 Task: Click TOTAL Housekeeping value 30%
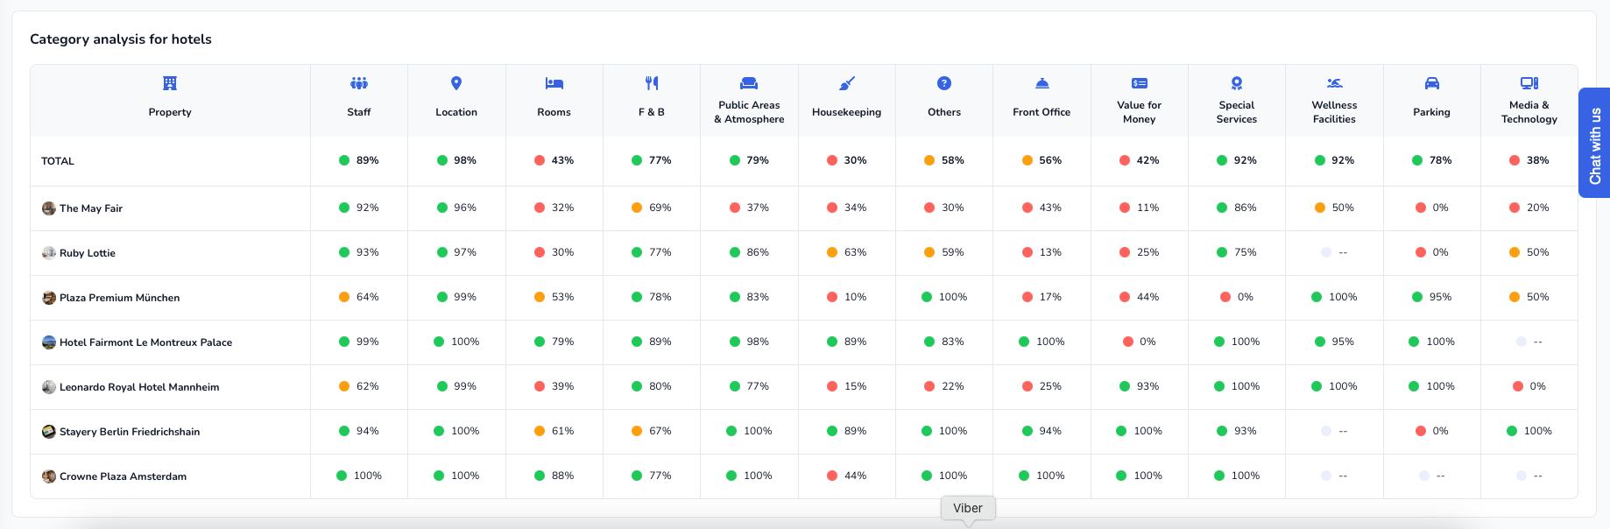click(856, 160)
